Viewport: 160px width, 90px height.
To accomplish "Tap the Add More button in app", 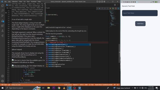I will pos(140,24).
